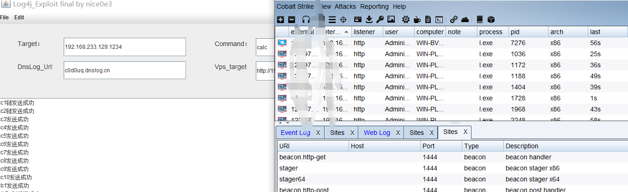The width and height of the screenshot is (628, 192).
Task: Sort beacons by the user column header
Action: tap(399, 32)
